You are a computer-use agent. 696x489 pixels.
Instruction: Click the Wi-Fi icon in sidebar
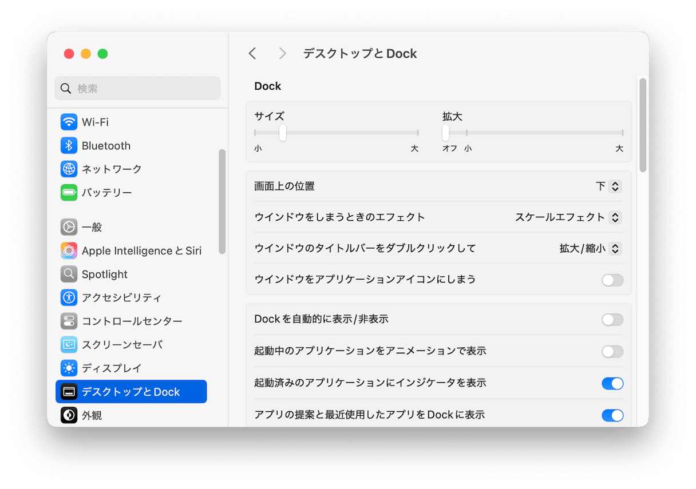pyautogui.click(x=69, y=122)
